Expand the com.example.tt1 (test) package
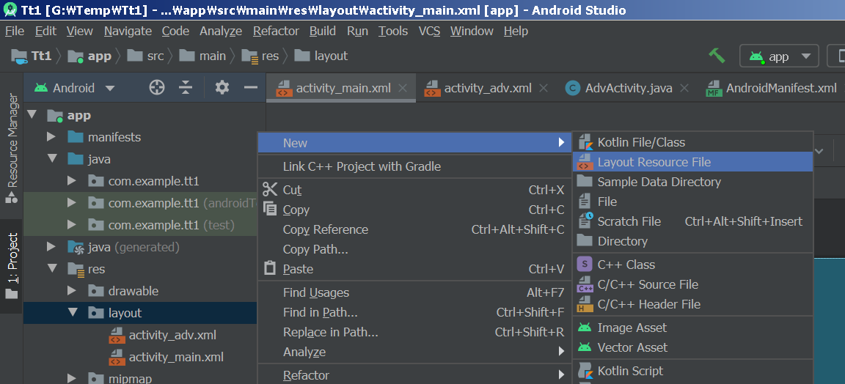Image resolution: width=845 pixels, height=384 pixels. click(x=72, y=224)
